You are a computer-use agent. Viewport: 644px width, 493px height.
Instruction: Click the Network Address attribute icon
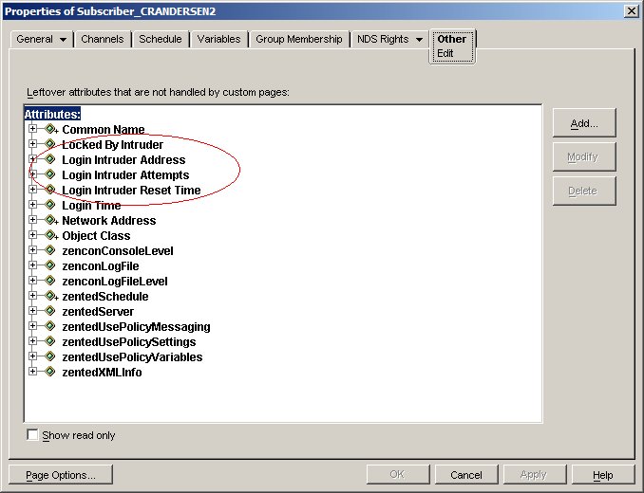(x=50, y=220)
